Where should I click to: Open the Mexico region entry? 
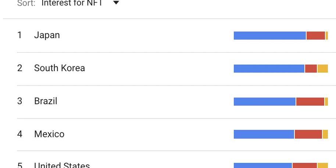tap(49, 134)
